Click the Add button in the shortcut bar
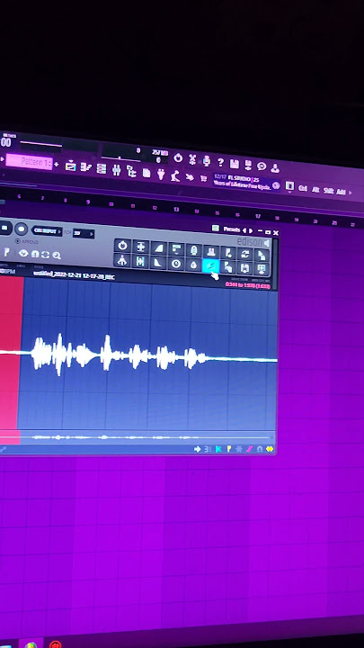 341,192
